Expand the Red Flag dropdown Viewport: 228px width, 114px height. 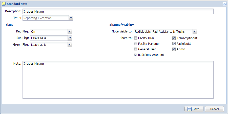pos(70,31)
